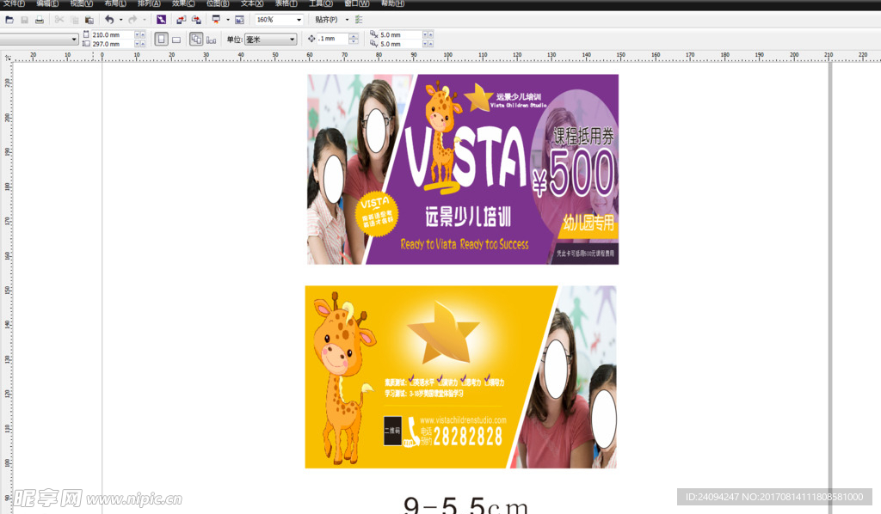Click the Print icon in toolbar

pyautogui.click(x=39, y=19)
